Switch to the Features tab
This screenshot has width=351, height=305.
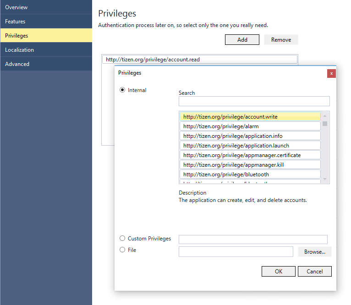(x=46, y=22)
